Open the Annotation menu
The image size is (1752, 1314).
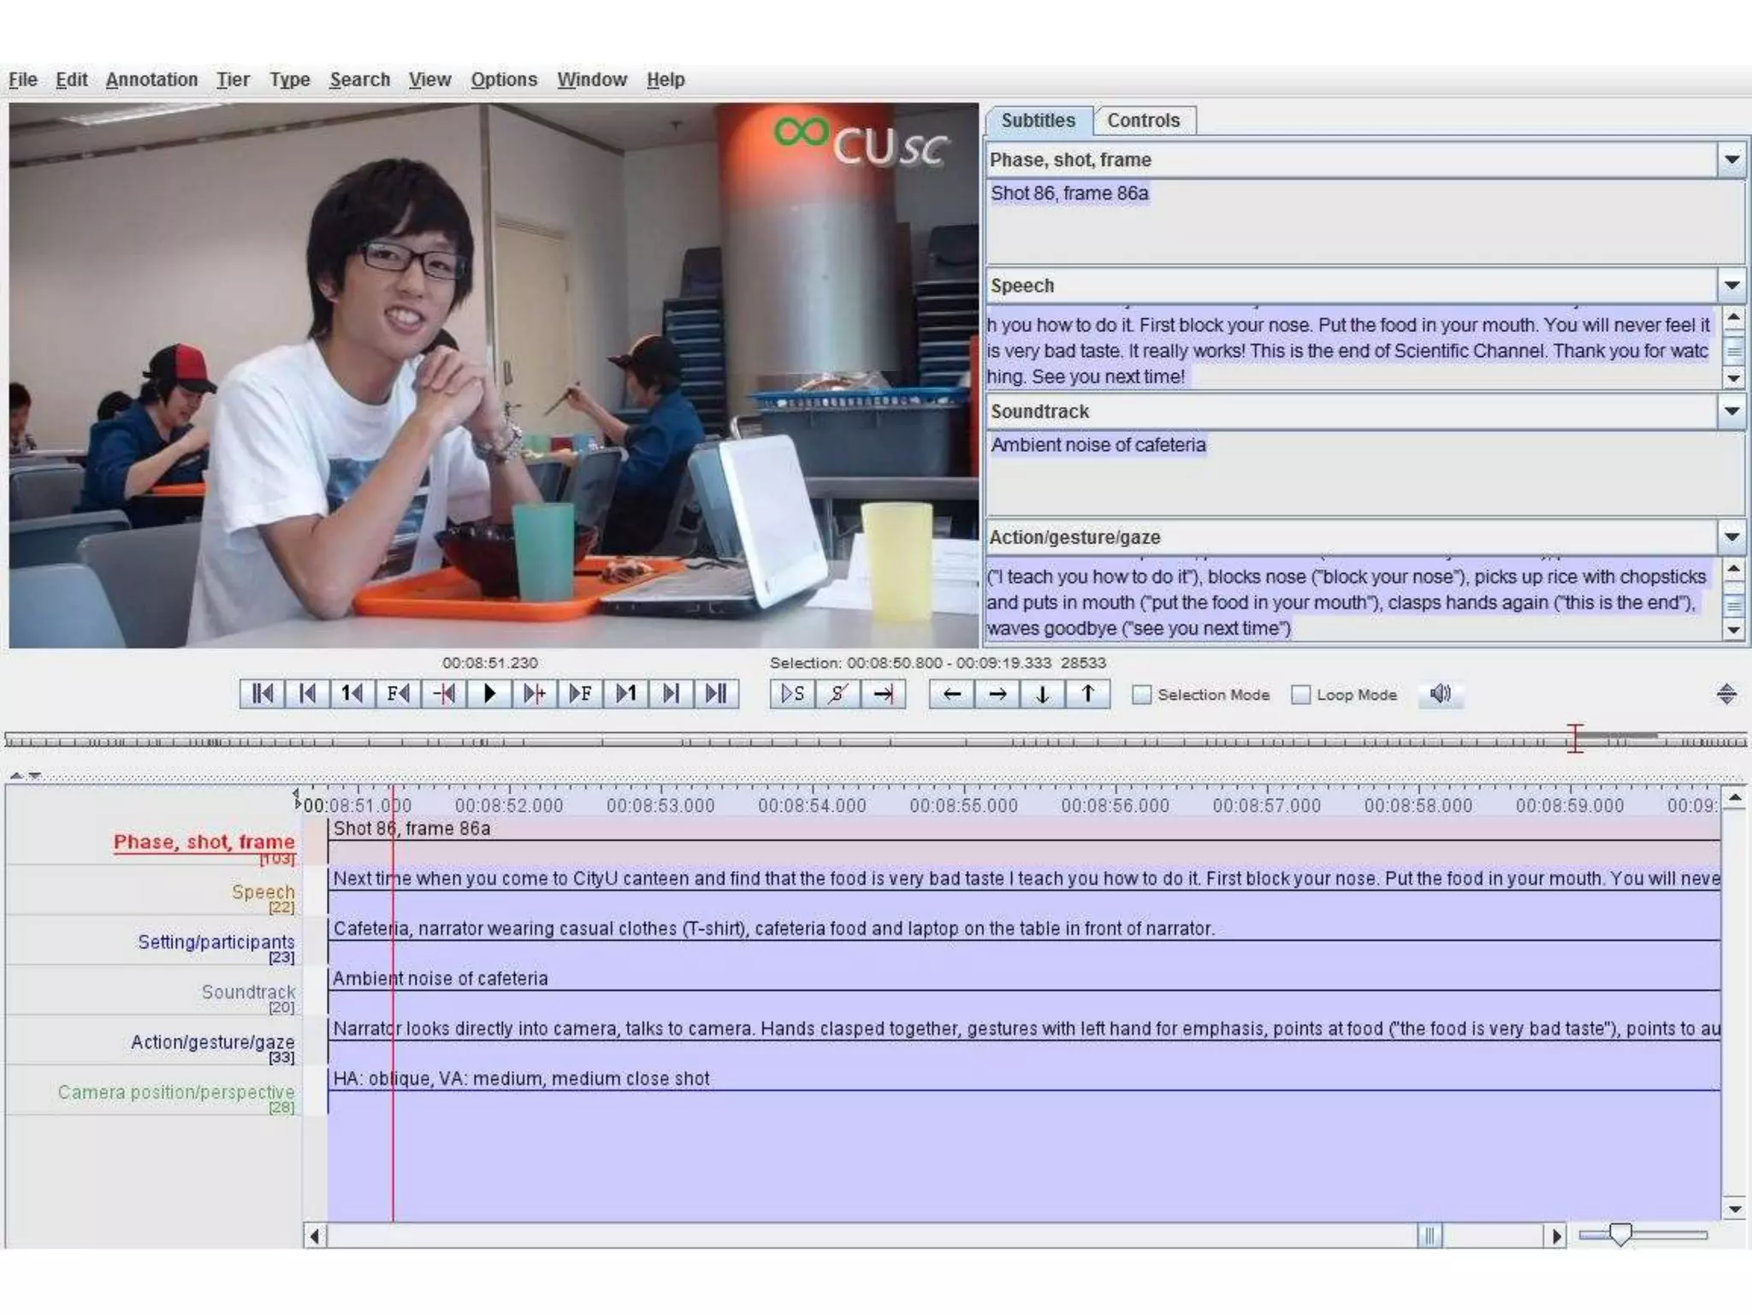pos(151,80)
